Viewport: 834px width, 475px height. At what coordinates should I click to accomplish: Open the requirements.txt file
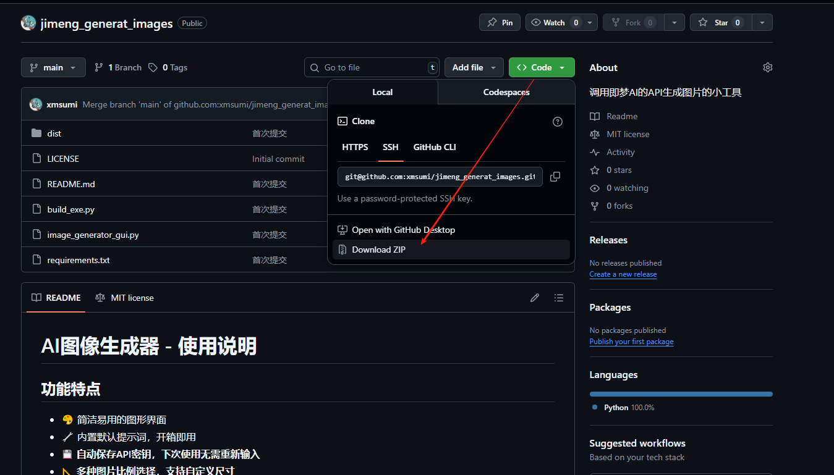[79, 260]
